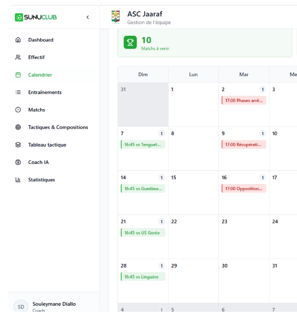
Task: Open the Souleymane Diallo profile avatar
Action: pyautogui.click(x=21, y=307)
